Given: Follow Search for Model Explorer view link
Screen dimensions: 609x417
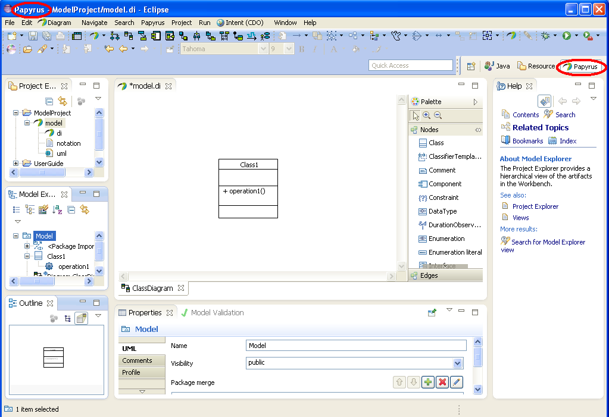Looking at the screenshot, I should click(x=544, y=246).
